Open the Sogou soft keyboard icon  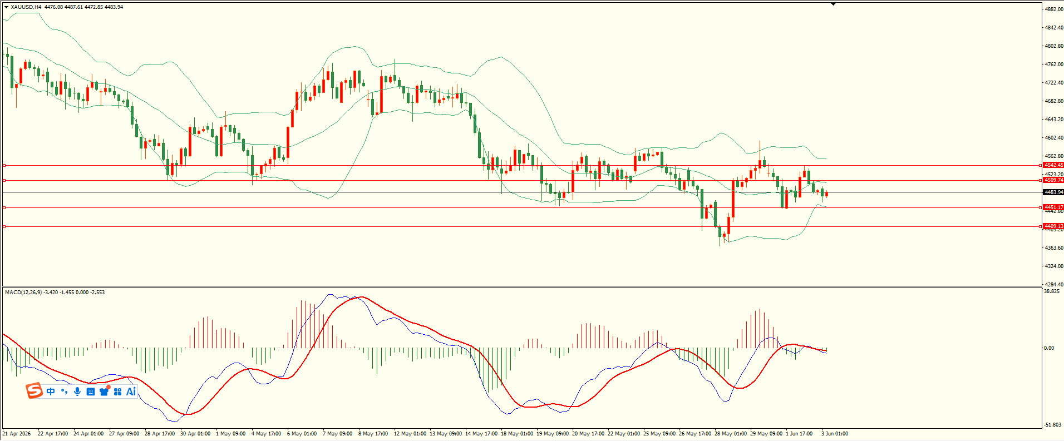coord(91,392)
